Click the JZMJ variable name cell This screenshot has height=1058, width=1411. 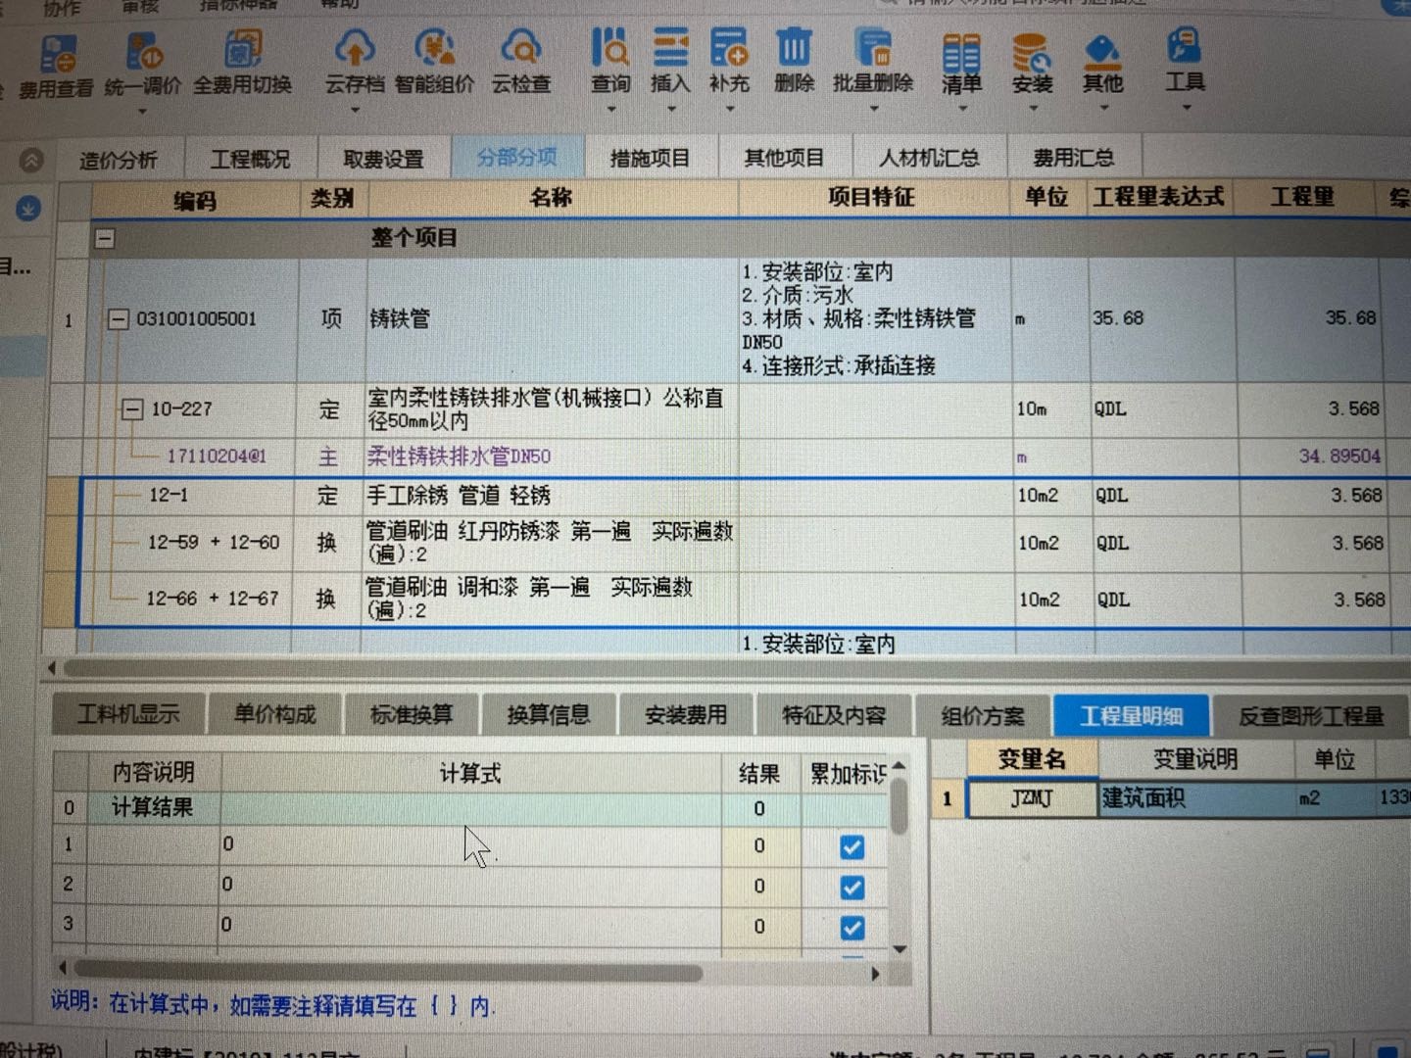[1032, 798]
